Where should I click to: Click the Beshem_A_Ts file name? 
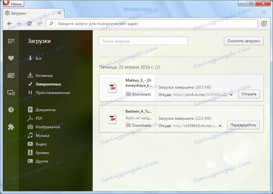tap(139, 111)
